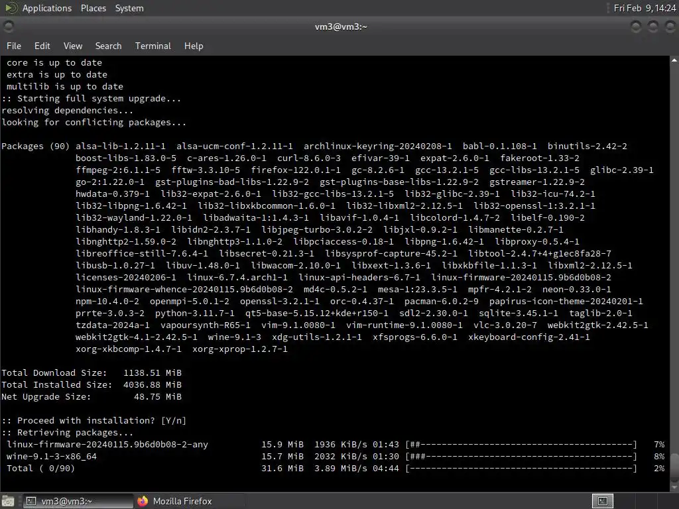The image size is (679, 509).
Task: Click text 'firefox-122.0.1-1' in package list
Action: coord(296,170)
